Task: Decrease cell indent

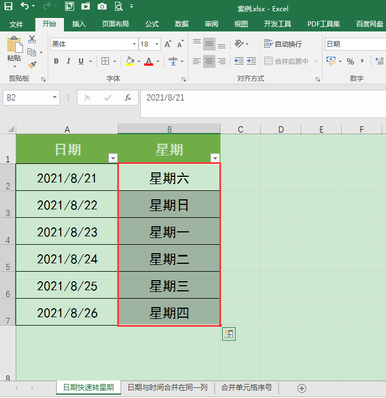Action: click(x=239, y=61)
